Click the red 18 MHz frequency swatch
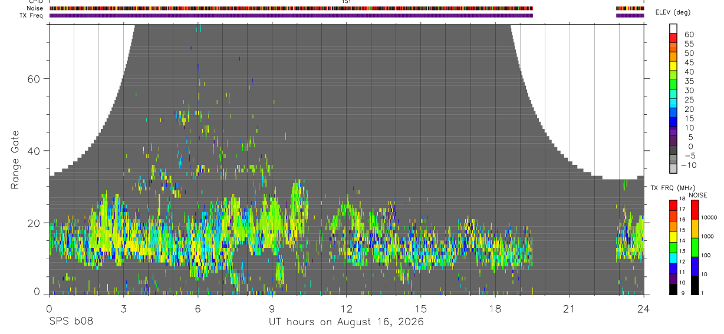Screen dimensions: 724x334 pos(673,205)
